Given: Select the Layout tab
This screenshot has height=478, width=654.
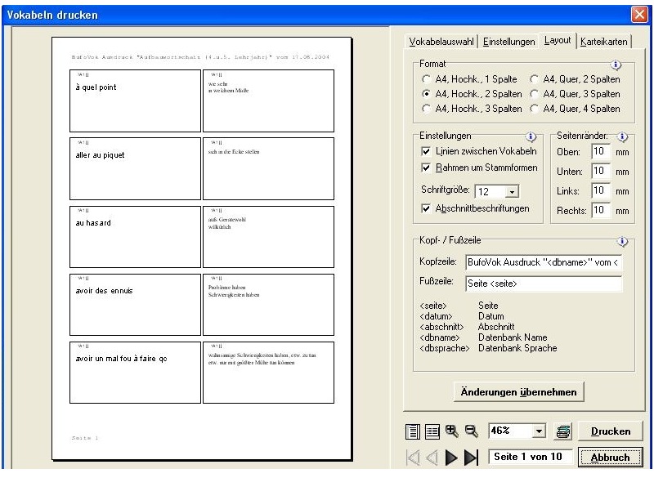Looking at the screenshot, I should [558, 40].
